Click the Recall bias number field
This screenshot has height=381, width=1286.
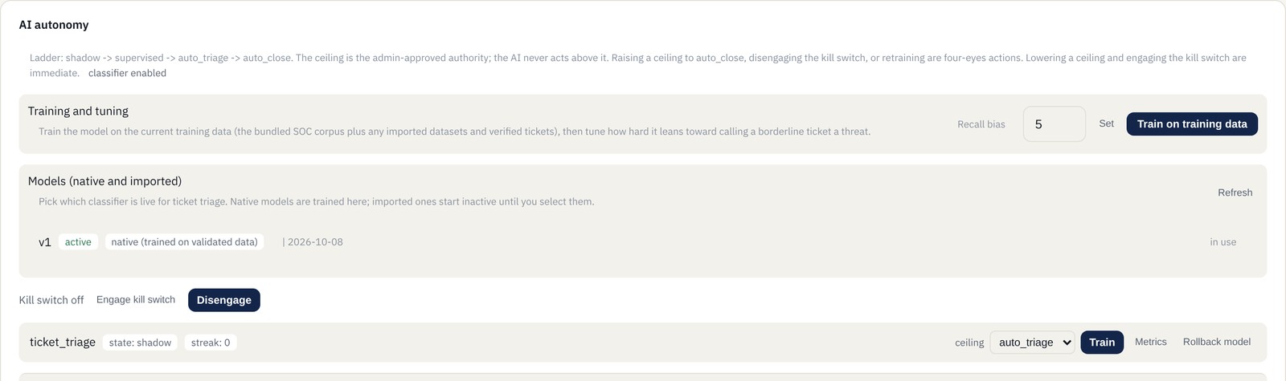(x=1054, y=124)
